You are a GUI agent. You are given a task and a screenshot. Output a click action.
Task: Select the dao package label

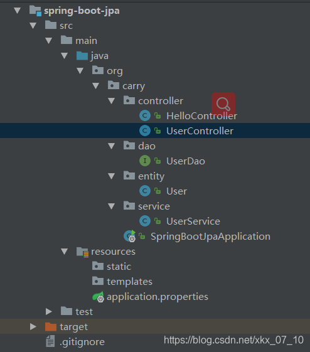point(147,146)
